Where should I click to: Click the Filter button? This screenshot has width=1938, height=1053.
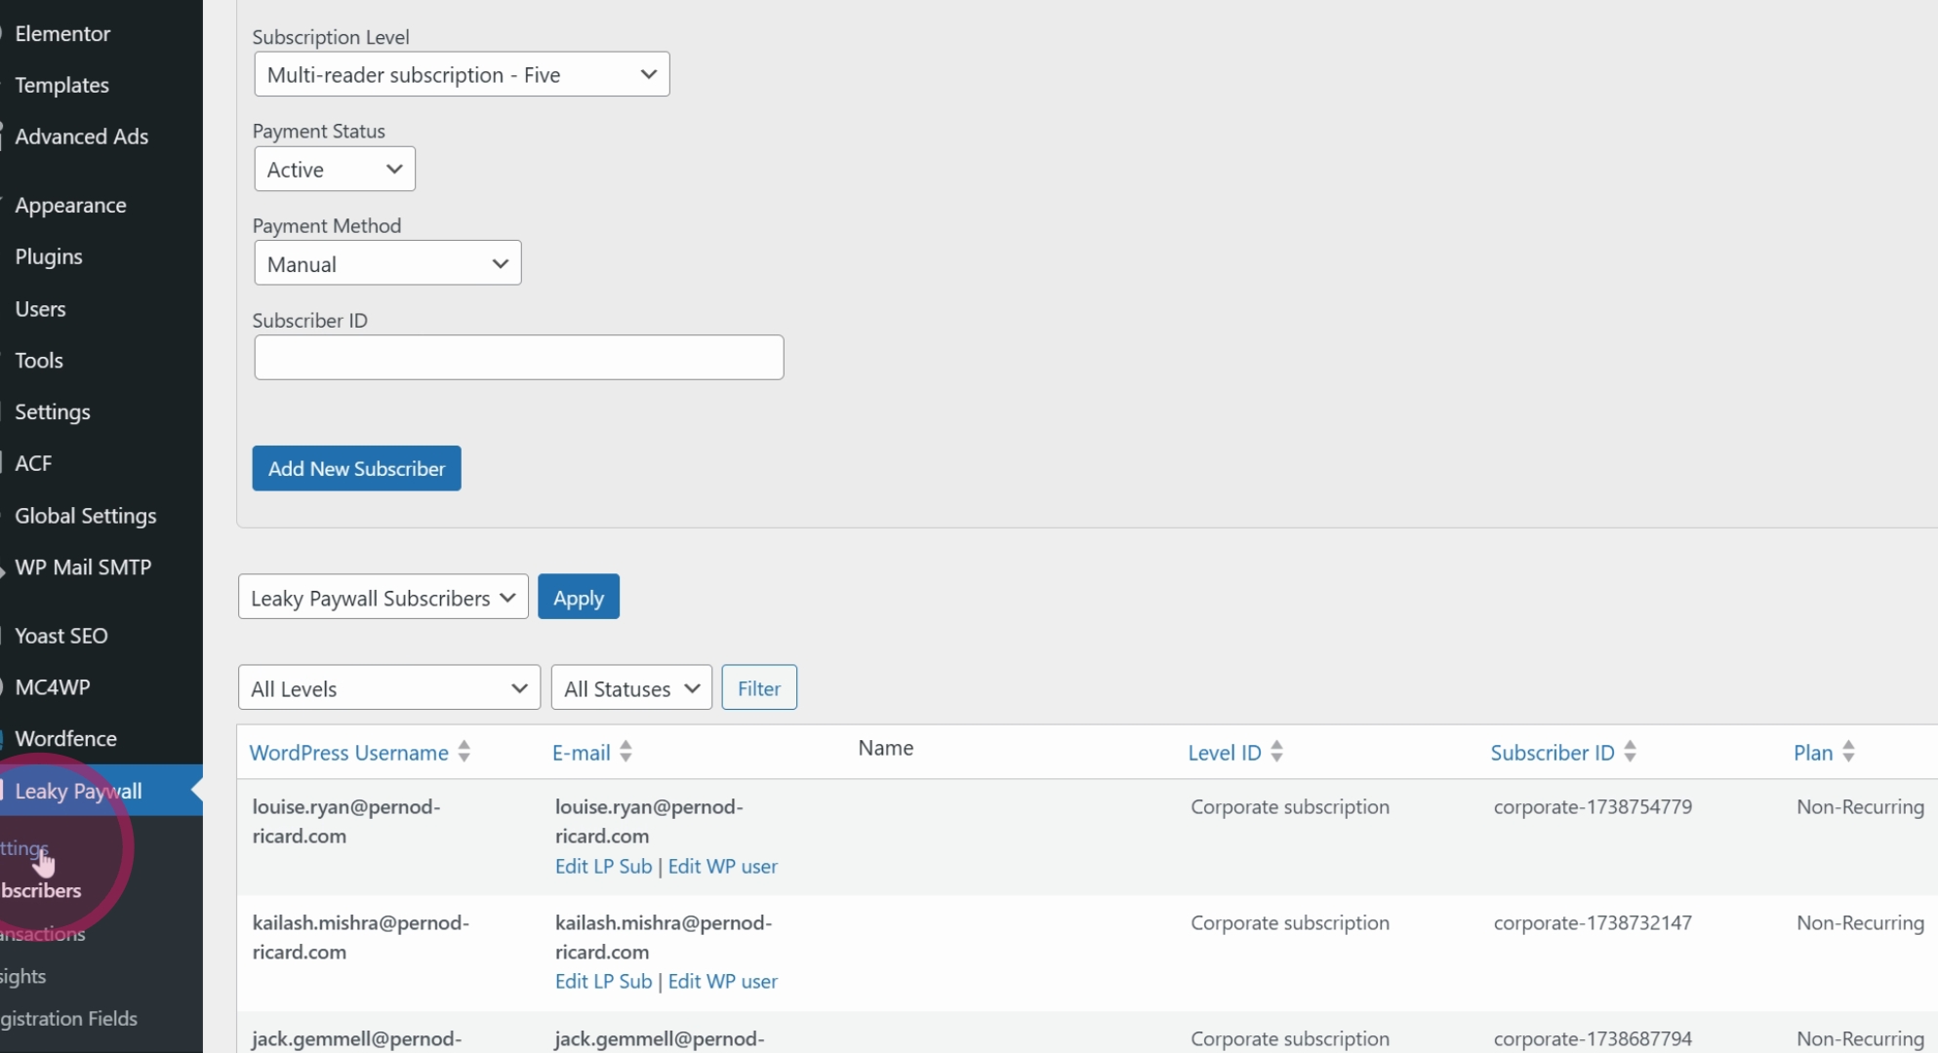759,687
